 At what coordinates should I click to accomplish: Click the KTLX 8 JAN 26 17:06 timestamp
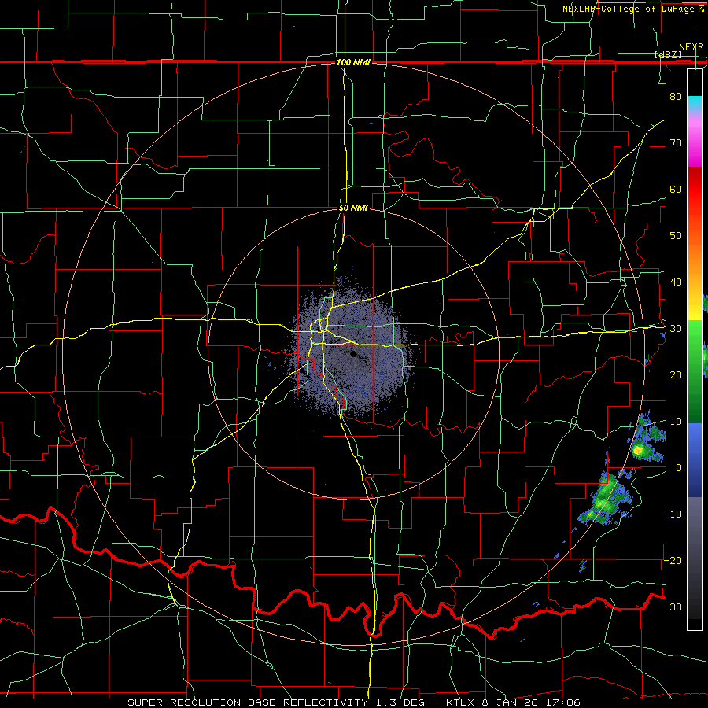point(513,702)
